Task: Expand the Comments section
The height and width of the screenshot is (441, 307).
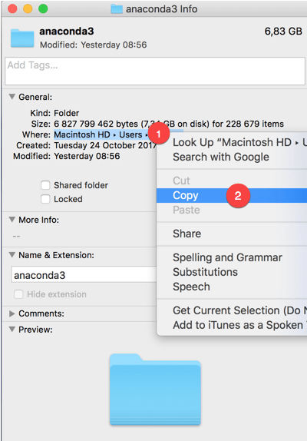Action: (x=12, y=313)
